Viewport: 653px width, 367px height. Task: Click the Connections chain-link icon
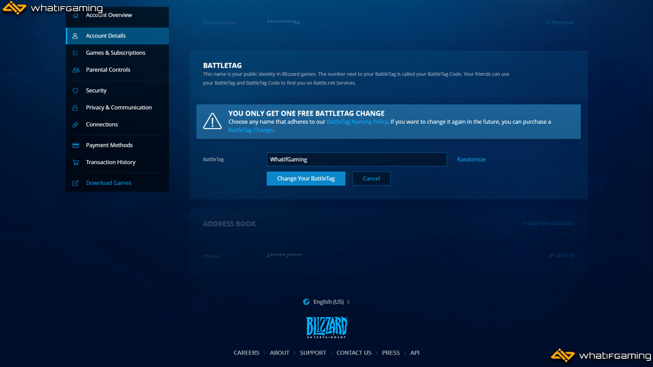pyautogui.click(x=76, y=124)
